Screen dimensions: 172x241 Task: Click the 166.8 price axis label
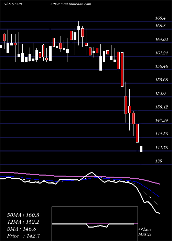(x=160, y=26)
